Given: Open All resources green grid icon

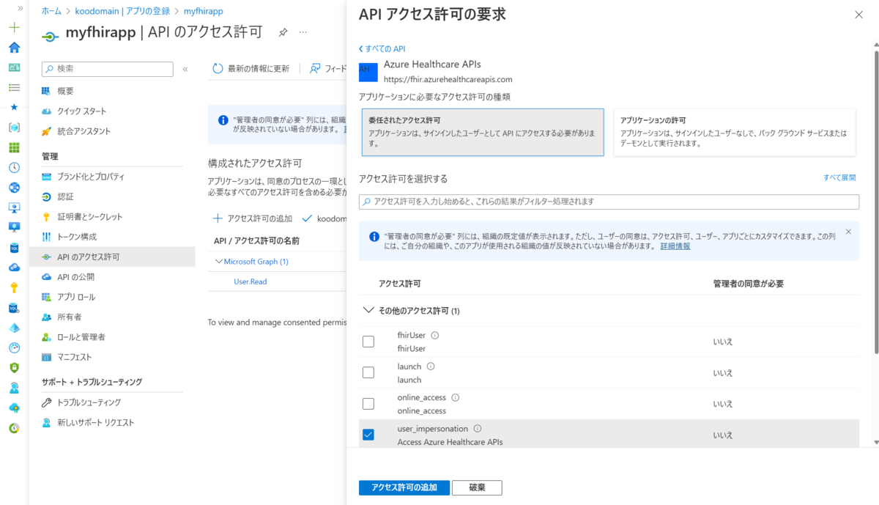Looking at the screenshot, I should pyautogui.click(x=14, y=147).
